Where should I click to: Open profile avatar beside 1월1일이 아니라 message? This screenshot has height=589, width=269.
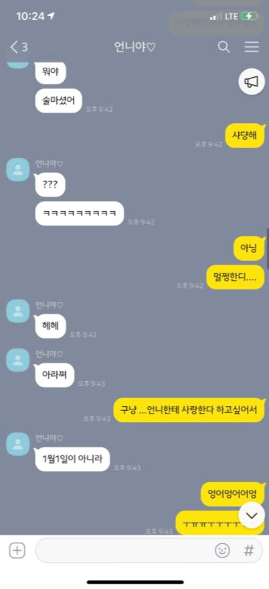(x=18, y=444)
